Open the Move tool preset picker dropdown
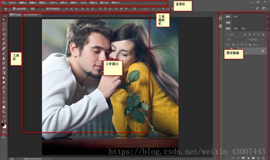This screenshot has width=270, height=160. [9, 8]
